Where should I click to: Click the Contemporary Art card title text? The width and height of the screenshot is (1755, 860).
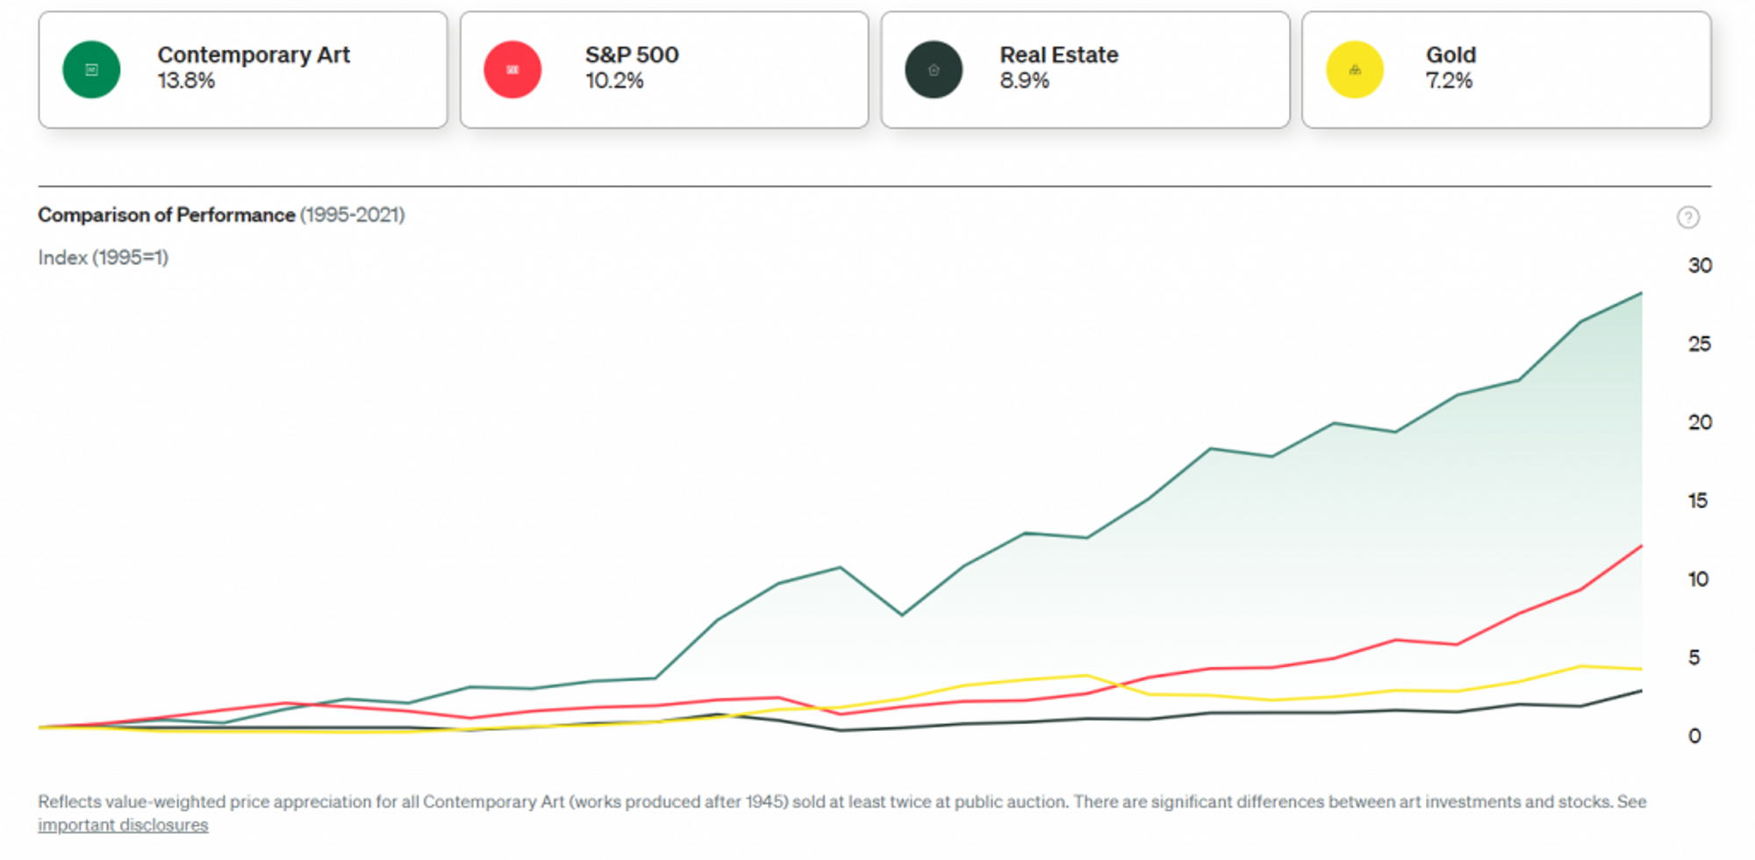[254, 55]
